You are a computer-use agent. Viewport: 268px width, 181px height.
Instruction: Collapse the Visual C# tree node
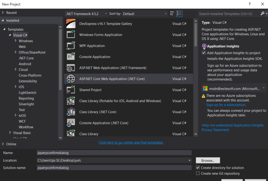10,35
